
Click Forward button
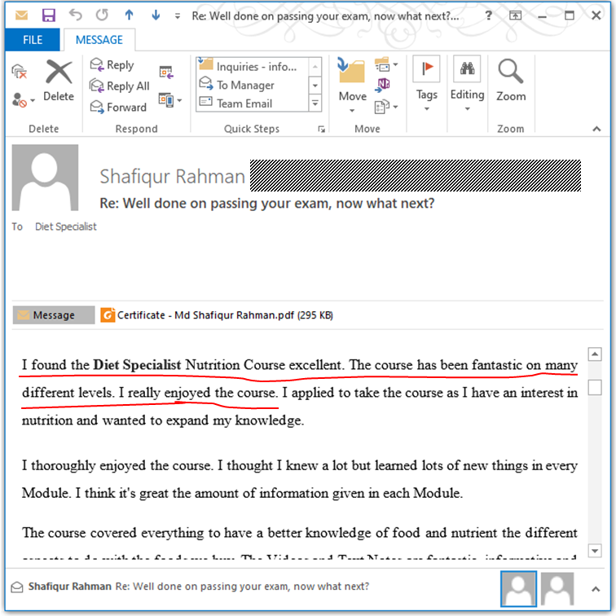tap(118, 107)
